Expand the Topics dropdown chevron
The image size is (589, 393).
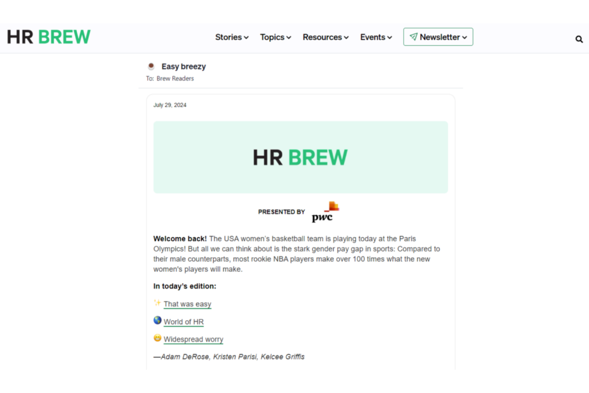[289, 37]
